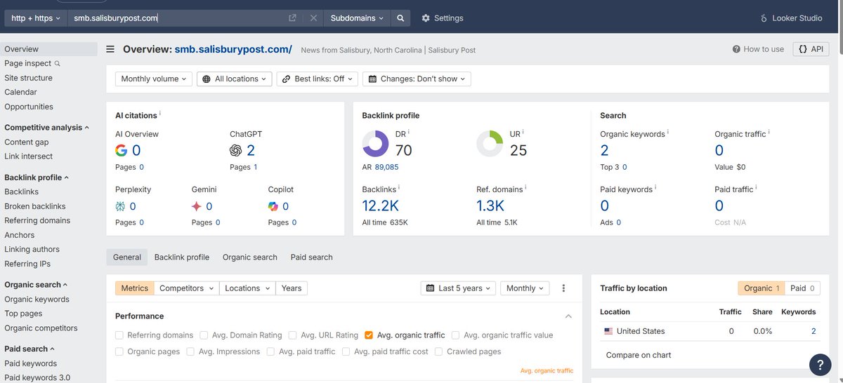Open Site structure in sidebar
The height and width of the screenshot is (383, 843).
(x=28, y=78)
